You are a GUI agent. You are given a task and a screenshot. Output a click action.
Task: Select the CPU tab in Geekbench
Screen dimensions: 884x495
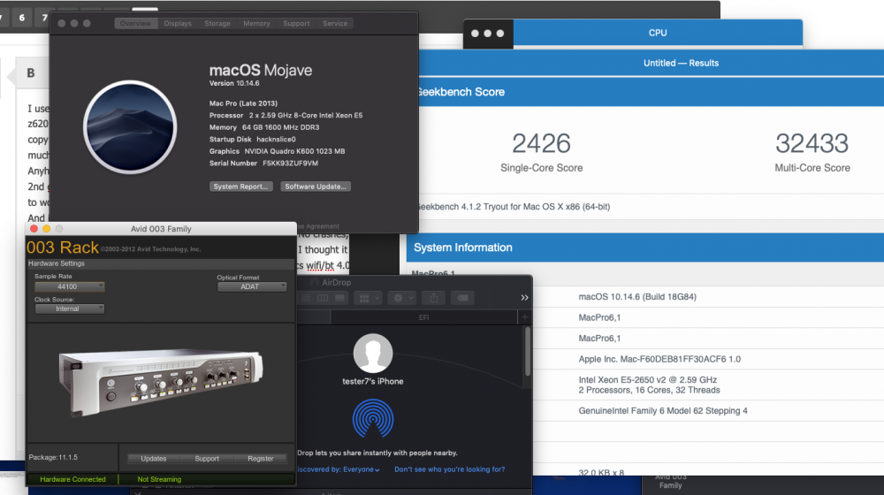point(658,34)
